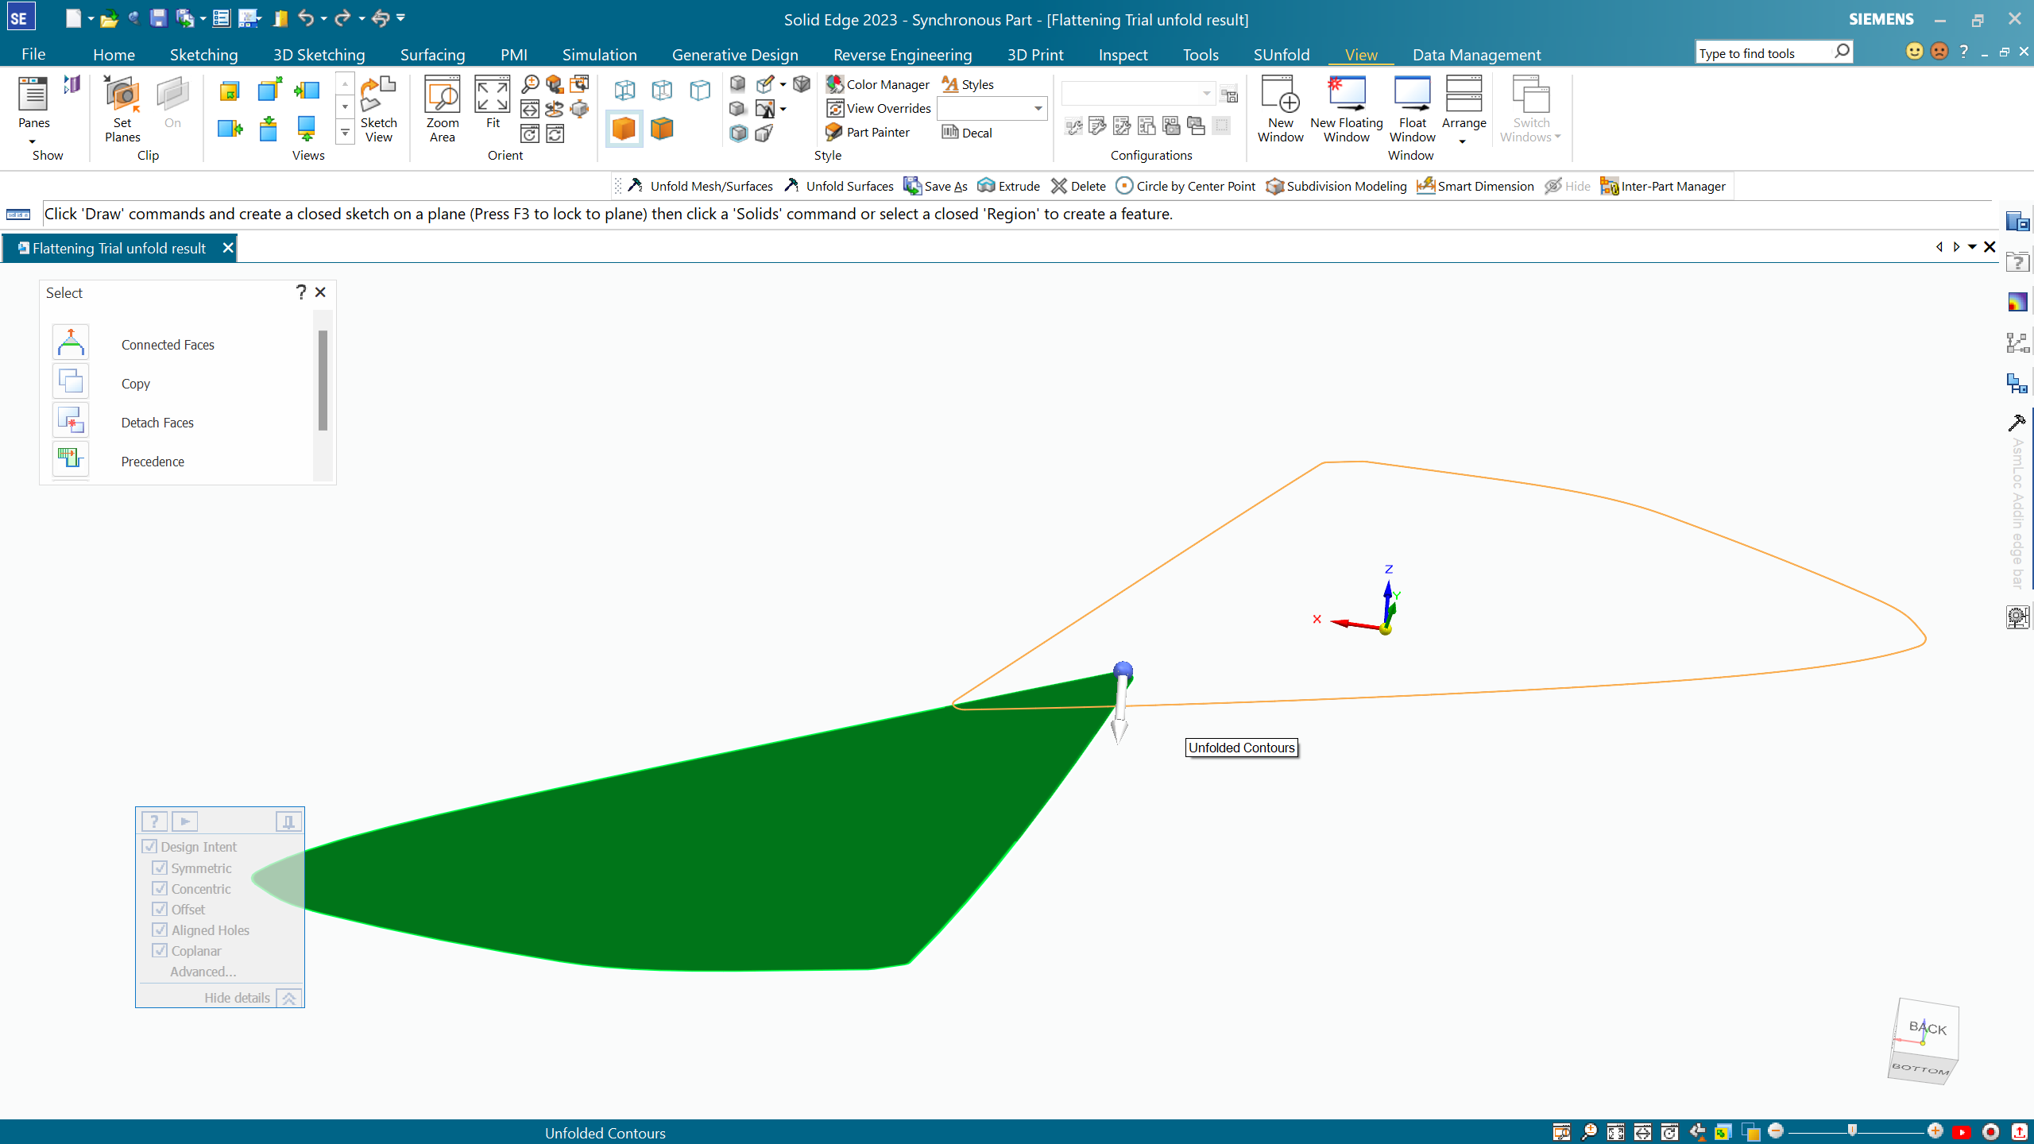Click the Unfold Surfaces command

(839, 186)
